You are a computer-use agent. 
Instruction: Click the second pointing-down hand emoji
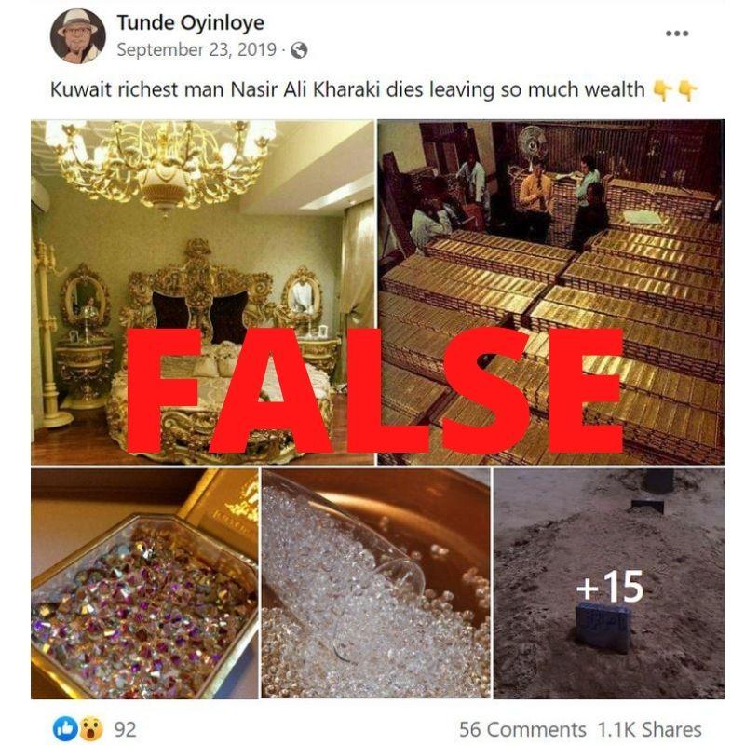pos(687,89)
